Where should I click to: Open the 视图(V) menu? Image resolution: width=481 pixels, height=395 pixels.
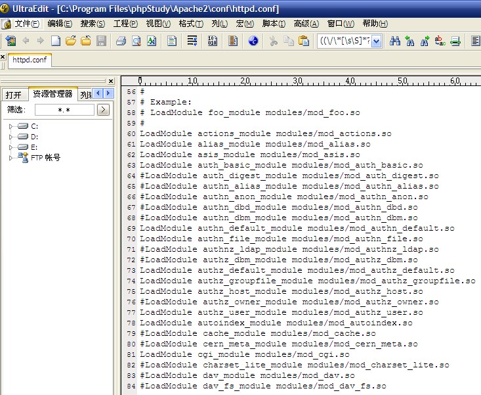[158, 24]
